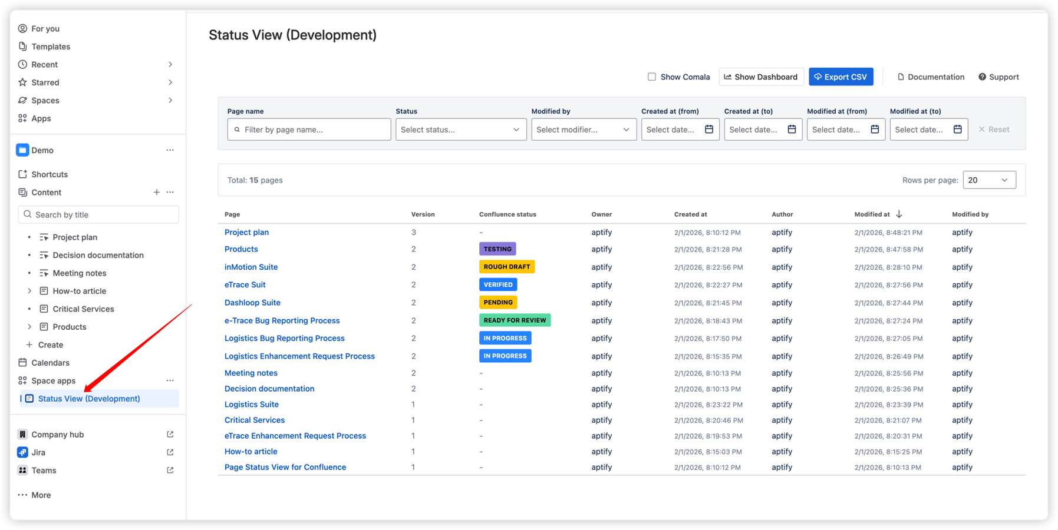Image resolution: width=1058 pixels, height=530 pixels.
Task: Expand the Recent section chevron
Action: coord(170,64)
